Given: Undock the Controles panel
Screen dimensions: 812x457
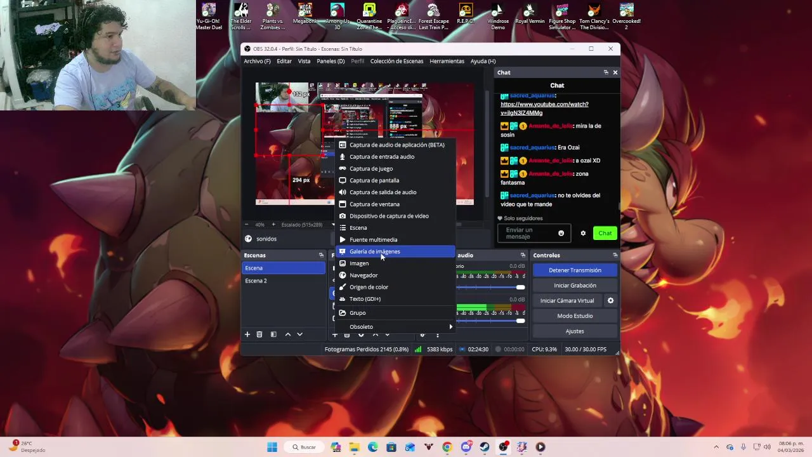Looking at the screenshot, I should (615, 255).
